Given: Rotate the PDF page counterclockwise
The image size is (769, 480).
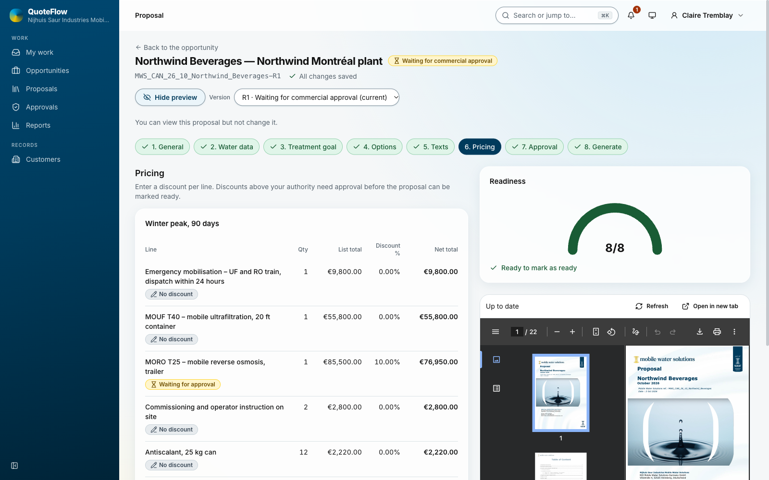Looking at the screenshot, I should coord(611,332).
